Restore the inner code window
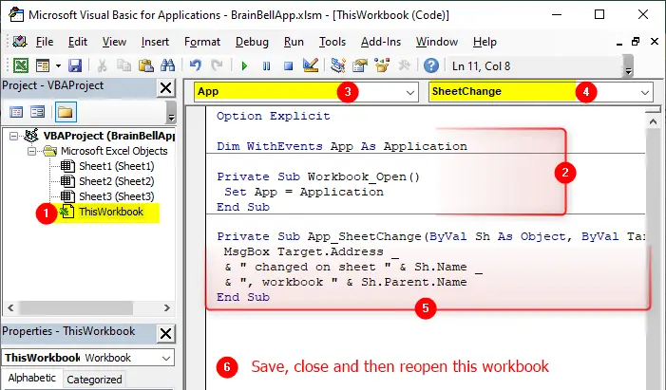The height and width of the screenshot is (390, 666). pos(636,41)
